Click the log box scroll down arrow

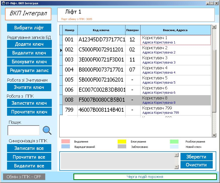(x=176, y=167)
